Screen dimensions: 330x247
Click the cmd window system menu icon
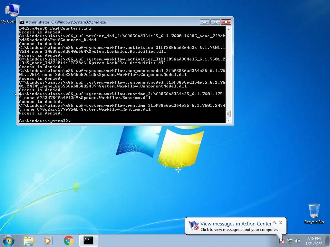22,22
